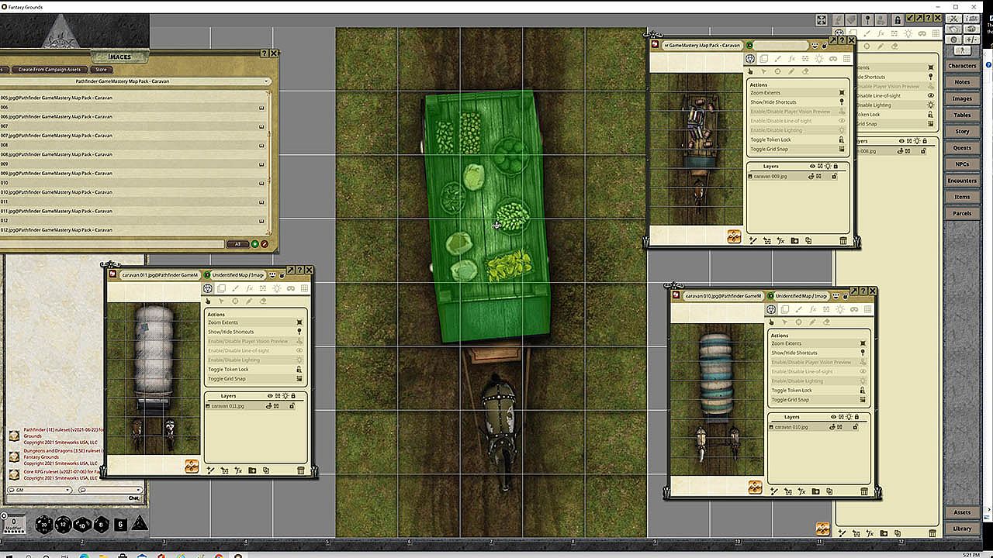Roll the d20 die icon
This screenshot has height=558, width=993.
[x=43, y=525]
